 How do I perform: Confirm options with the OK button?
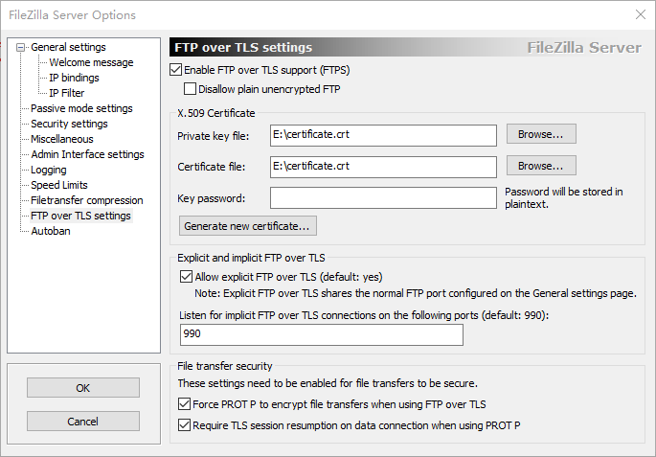click(82, 388)
